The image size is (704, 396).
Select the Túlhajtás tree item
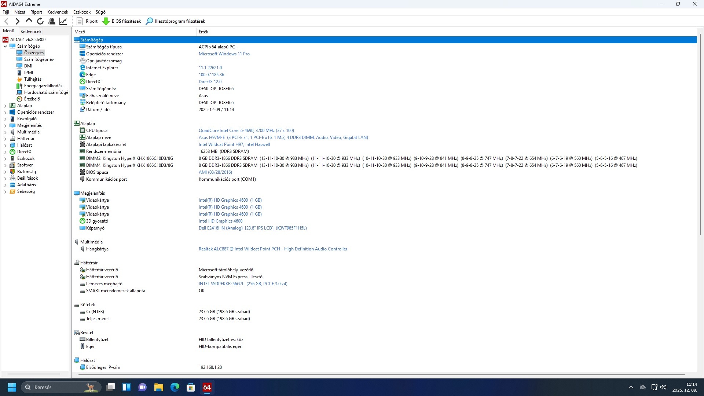pos(33,79)
